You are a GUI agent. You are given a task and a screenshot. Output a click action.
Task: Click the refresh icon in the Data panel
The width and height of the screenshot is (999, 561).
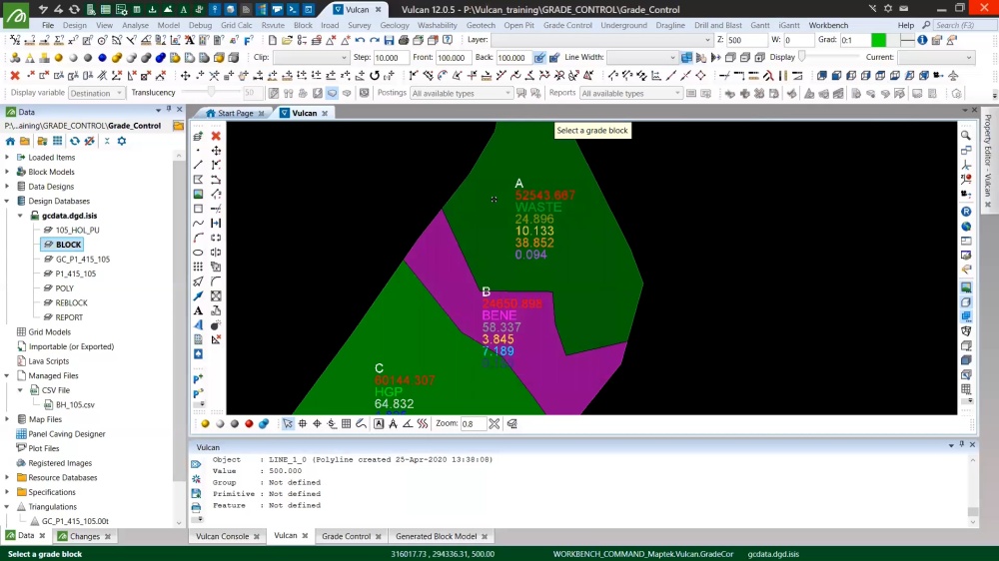click(x=75, y=141)
